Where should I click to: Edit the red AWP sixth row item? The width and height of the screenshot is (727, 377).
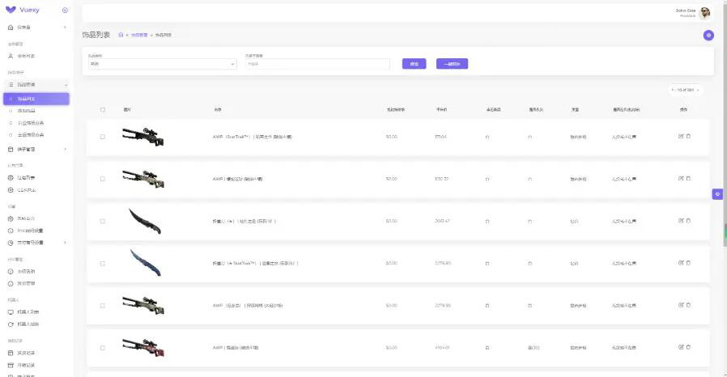click(x=681, y=347)
